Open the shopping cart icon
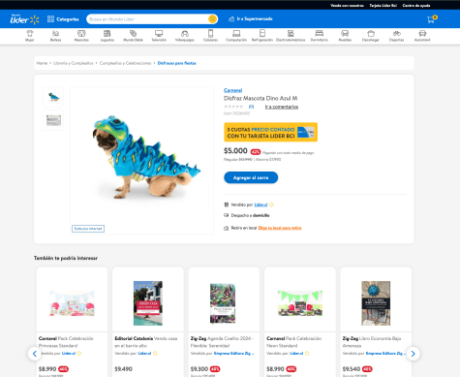The image size is (460, 377). coord(431,19)
